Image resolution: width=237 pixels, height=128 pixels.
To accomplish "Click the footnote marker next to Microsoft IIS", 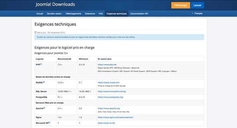I will 49,123.
